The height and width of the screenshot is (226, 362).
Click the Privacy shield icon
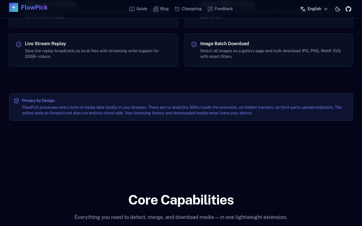[16, 101]
